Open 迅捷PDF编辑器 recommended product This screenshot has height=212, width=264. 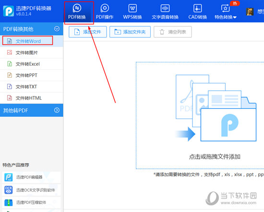coord(31,177)
